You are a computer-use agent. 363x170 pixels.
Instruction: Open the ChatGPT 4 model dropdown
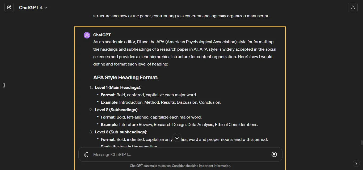click(x=33, y=8)
